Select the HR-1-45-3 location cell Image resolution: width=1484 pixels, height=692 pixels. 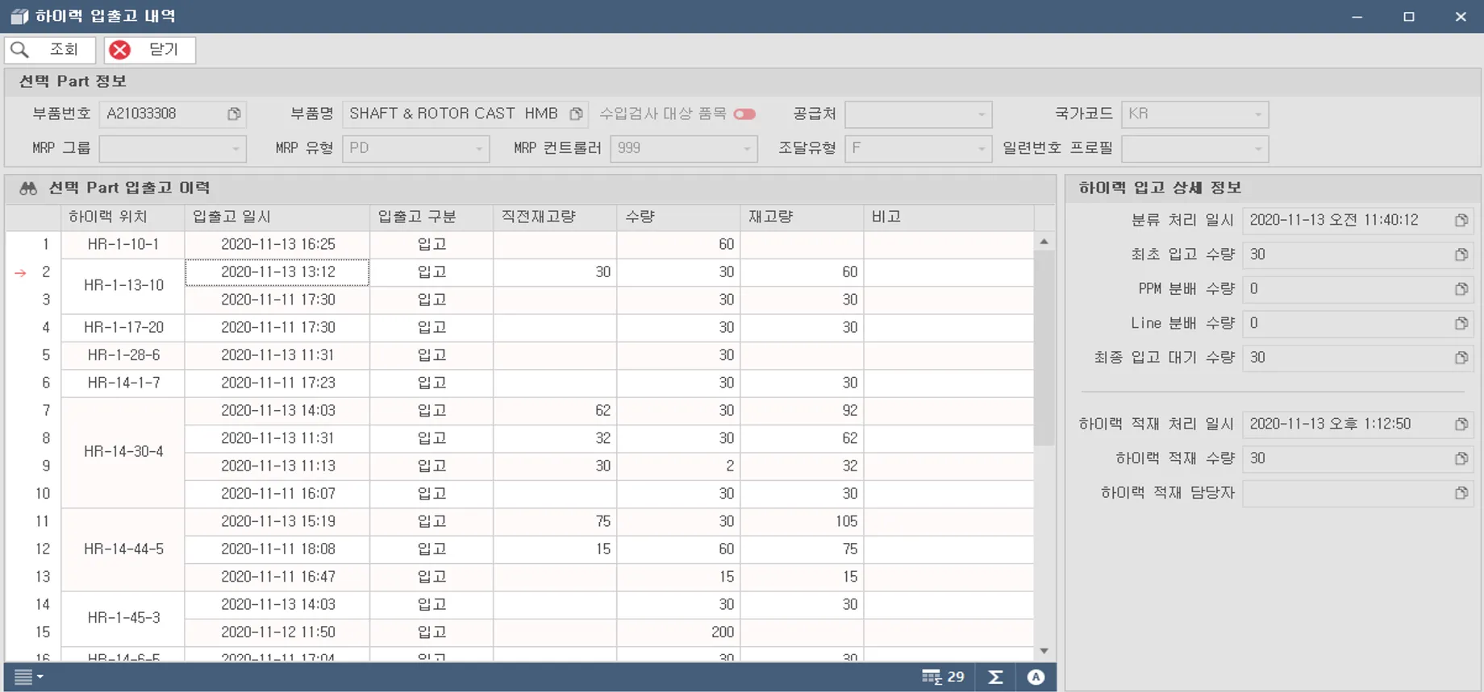pos(123,618)
